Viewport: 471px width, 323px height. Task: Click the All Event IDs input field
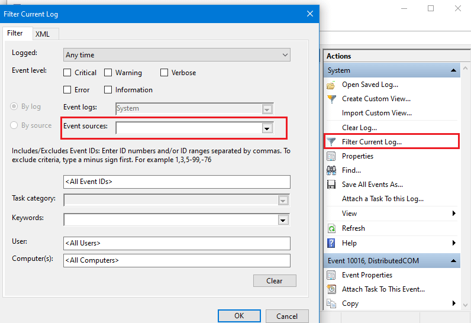tap(177, 182)
